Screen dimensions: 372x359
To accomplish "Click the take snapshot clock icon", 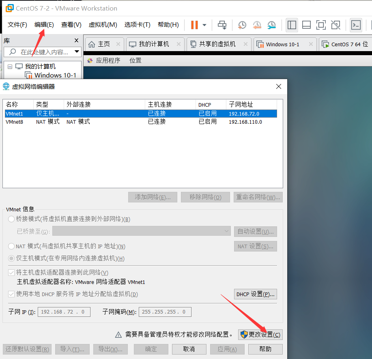I will point(242,25).
